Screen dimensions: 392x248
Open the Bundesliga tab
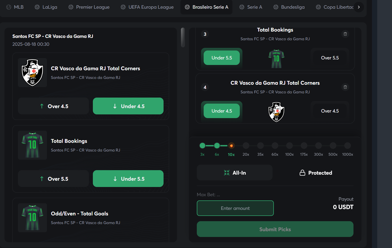click(x=289, y=7)
